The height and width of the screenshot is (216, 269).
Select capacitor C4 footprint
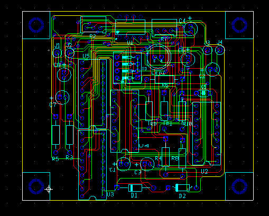(x=190, y=29)
